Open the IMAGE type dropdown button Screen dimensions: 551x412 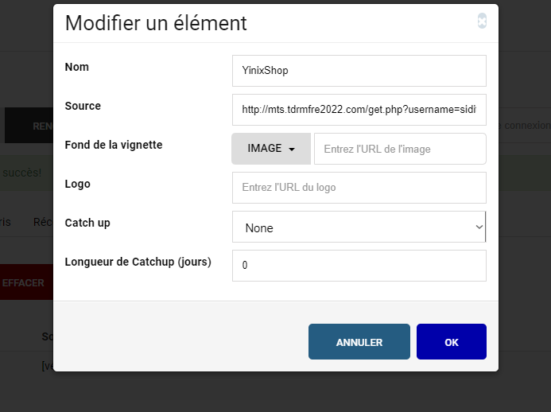[x=271, y=149]
